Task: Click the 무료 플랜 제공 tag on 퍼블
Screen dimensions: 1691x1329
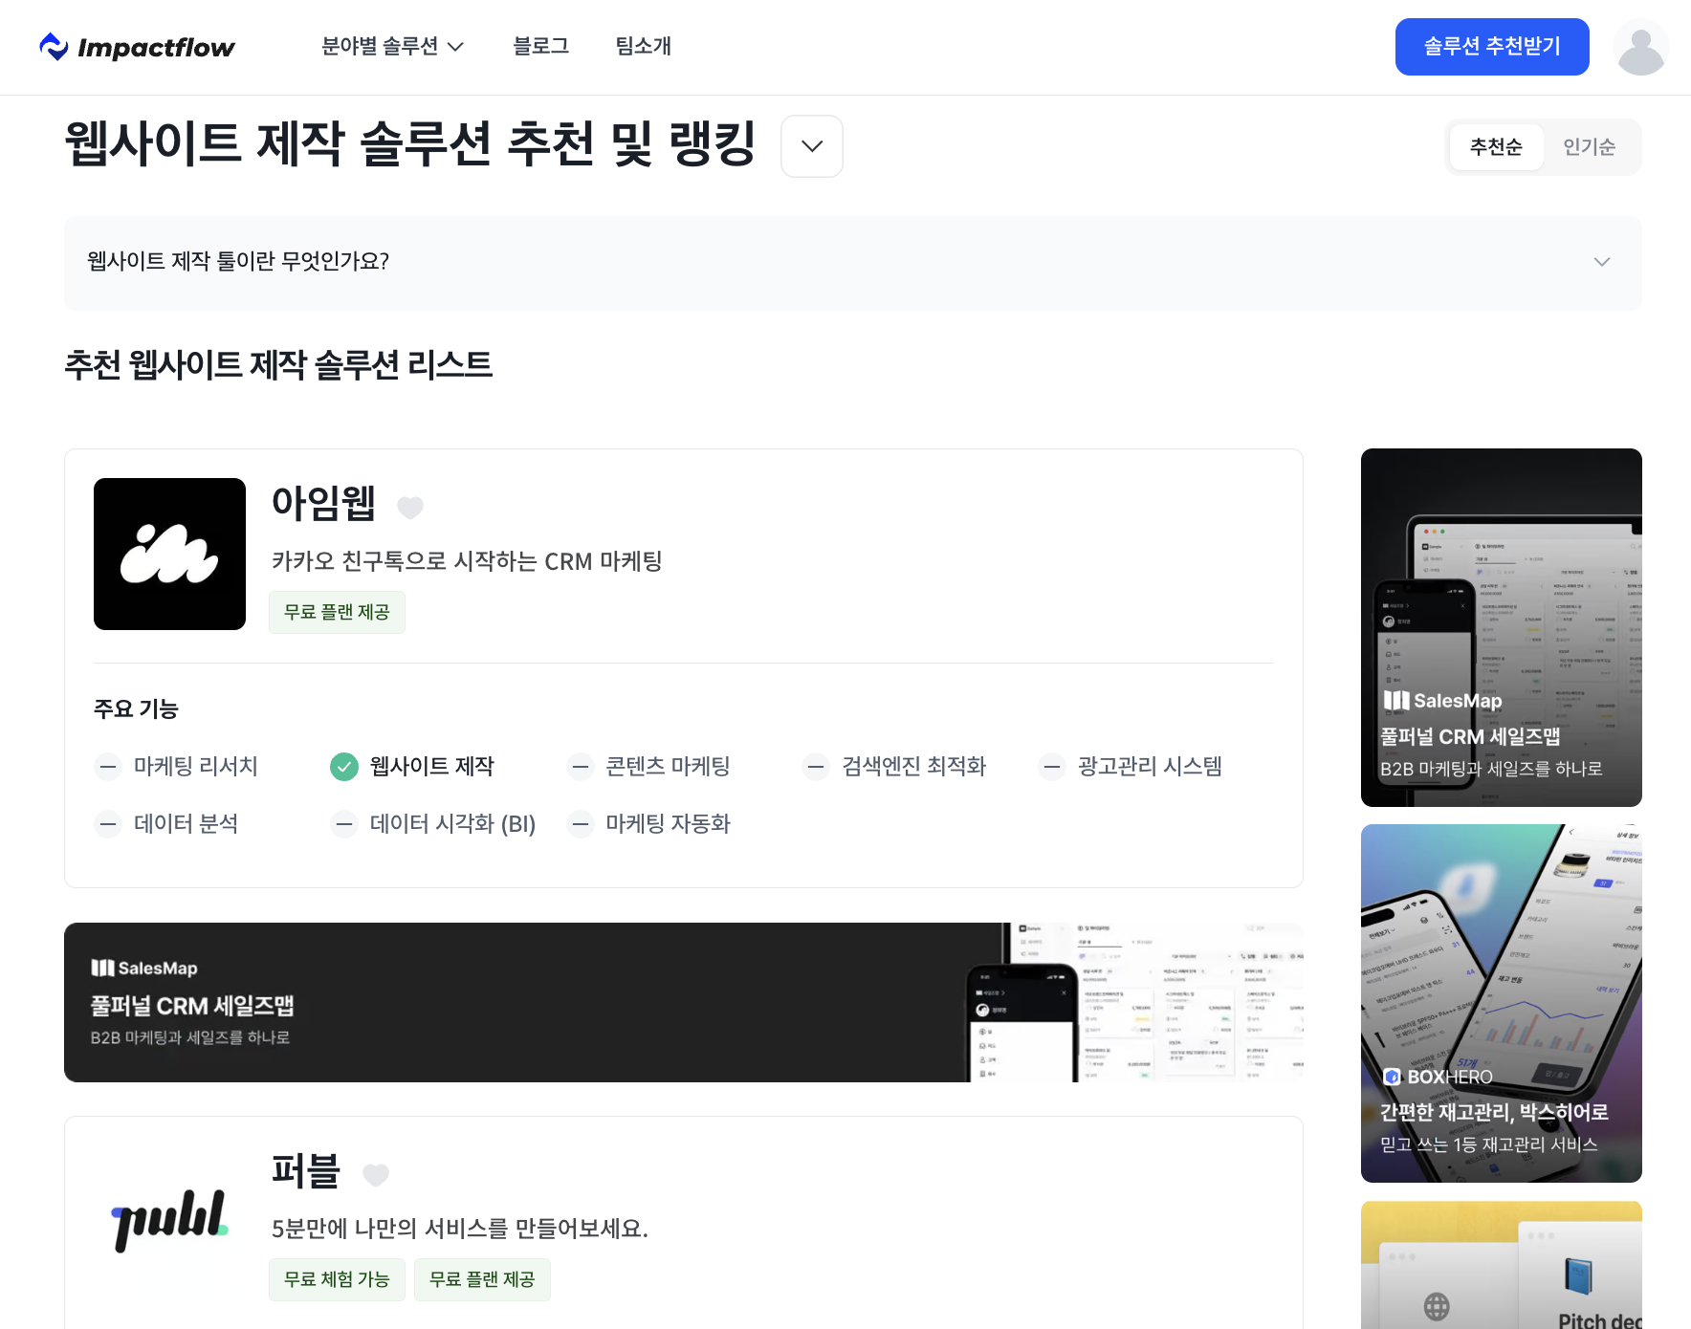Action: pos(482,1279)
